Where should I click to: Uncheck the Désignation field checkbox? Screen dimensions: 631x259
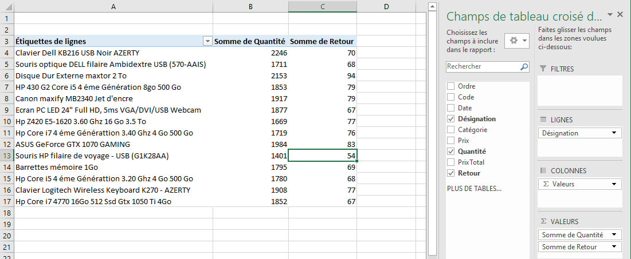pyautogui.click(x=450, y=119)
